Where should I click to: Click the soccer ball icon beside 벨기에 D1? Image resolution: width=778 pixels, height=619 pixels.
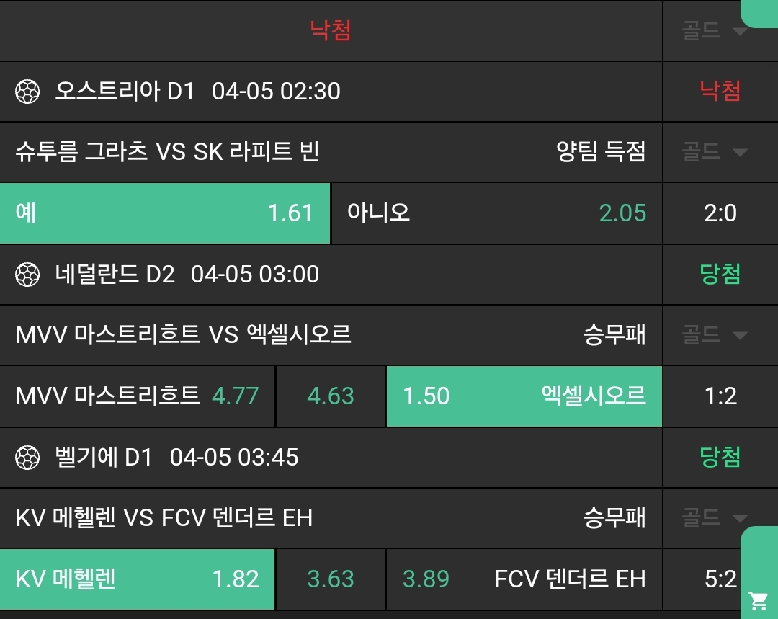tap(27, 458)
